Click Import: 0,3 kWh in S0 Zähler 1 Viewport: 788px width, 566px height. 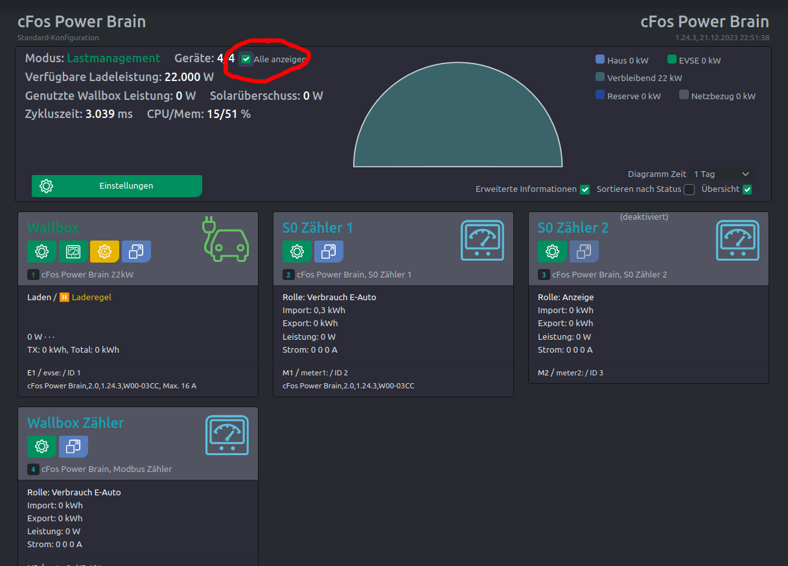[x=314, y=311]
